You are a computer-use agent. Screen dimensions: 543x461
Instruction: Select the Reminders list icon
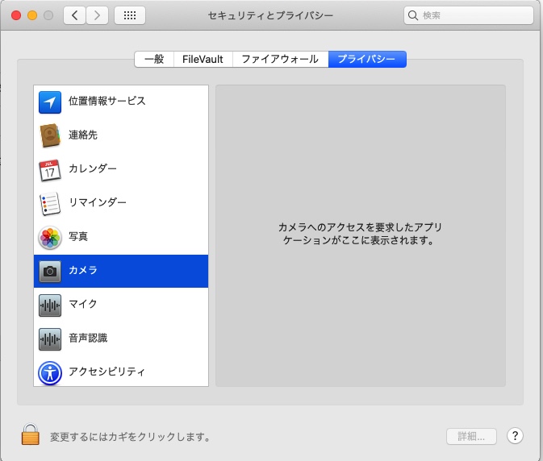click(x=50, y=203)
